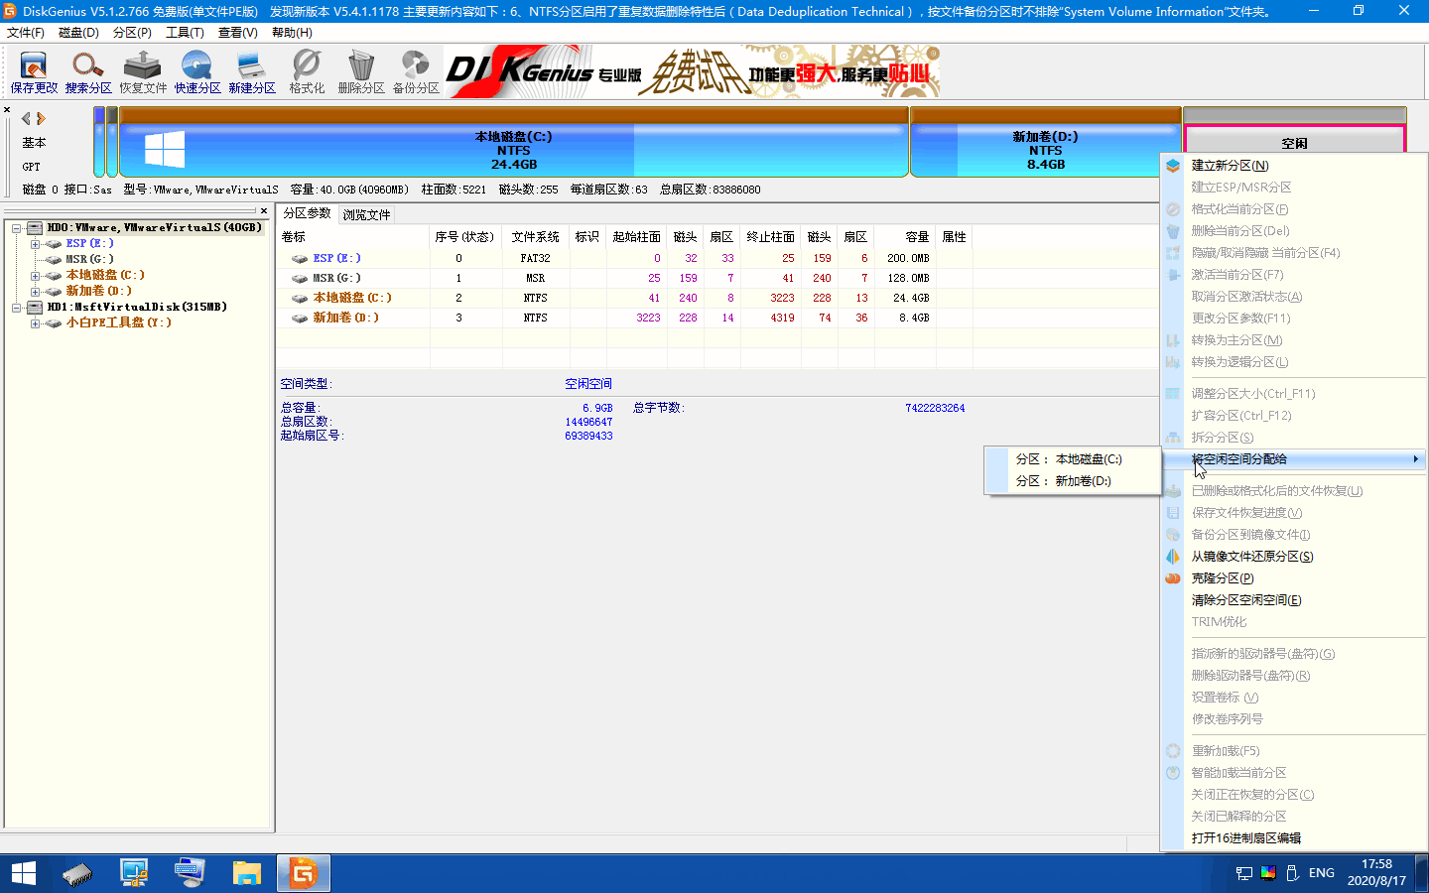Click the 7422283264 total bytes value
The image size is (1429, 893).
(x=935, y=408)
